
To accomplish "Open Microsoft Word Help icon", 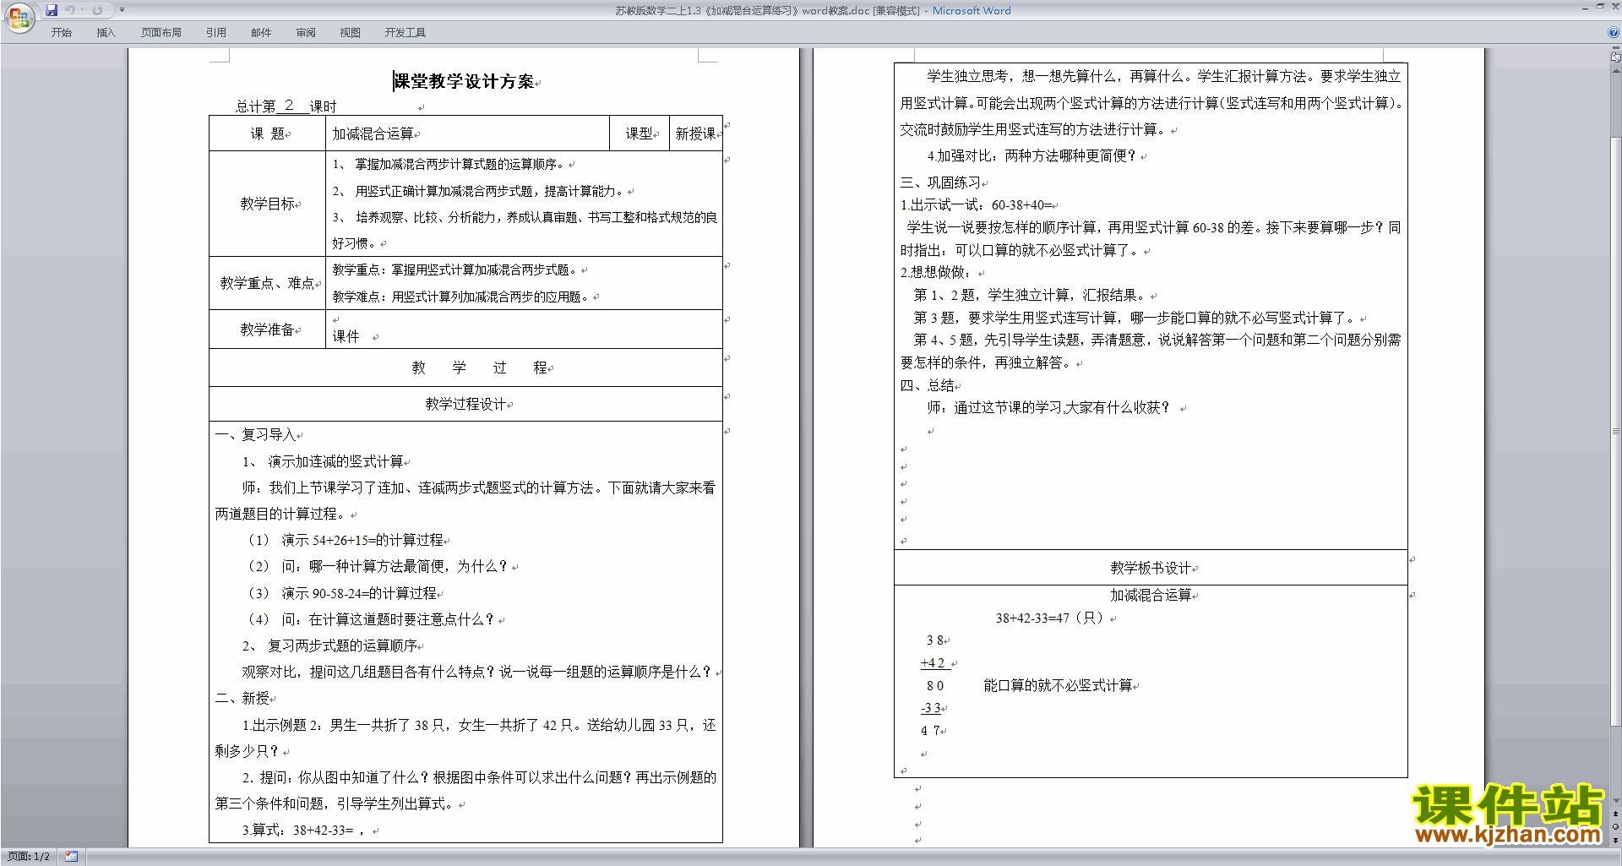I will tap(1614, 32).
